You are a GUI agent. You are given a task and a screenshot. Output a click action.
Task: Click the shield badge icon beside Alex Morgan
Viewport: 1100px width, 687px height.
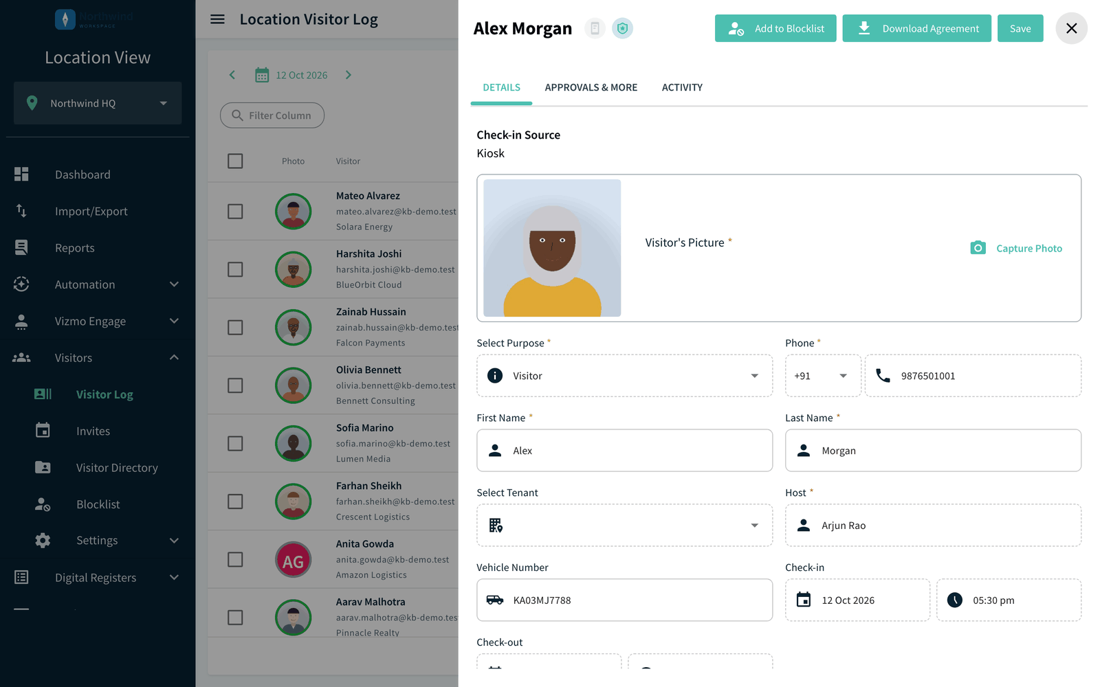pyautogui.click(x=622, y=28)
